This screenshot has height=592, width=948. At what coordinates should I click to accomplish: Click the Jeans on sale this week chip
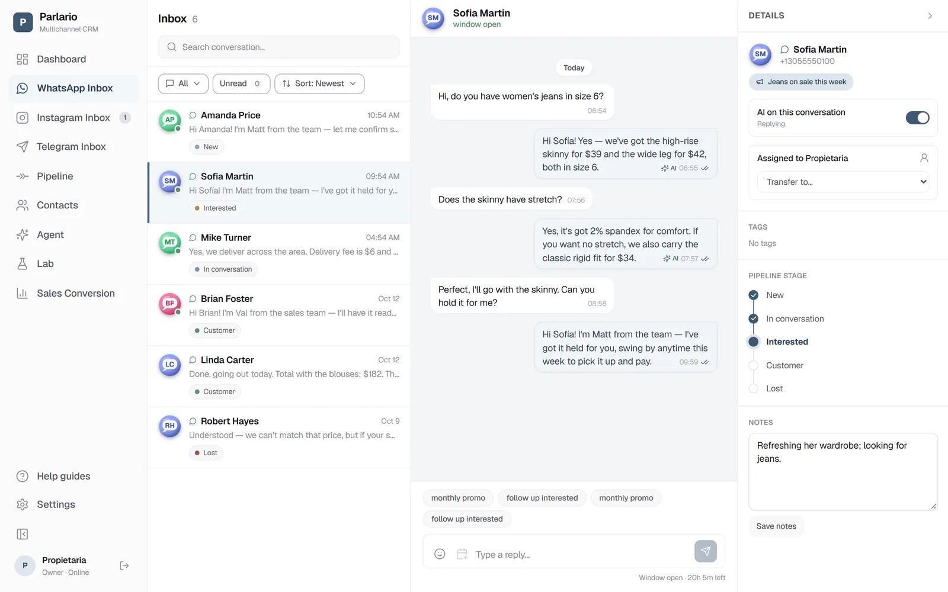coord(801,82)
